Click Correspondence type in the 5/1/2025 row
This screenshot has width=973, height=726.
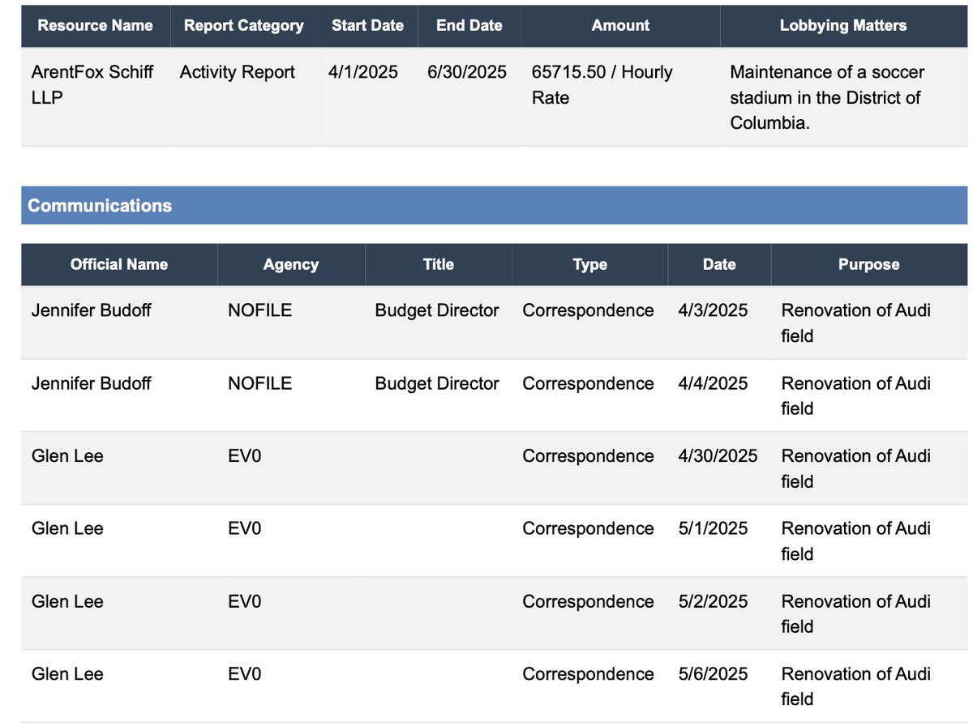pyautogui.click(x=588, y=528)
